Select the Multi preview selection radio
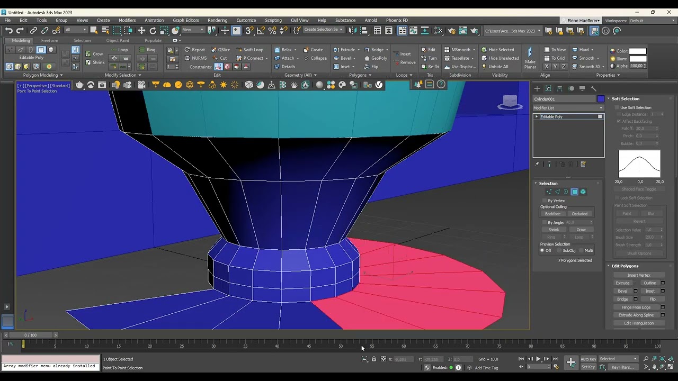This screenshot has width=678, height=381. point(581,250)
